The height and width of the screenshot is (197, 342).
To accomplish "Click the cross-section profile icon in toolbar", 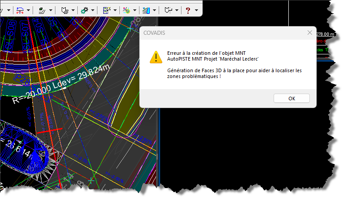I will (x=20, y=10).
